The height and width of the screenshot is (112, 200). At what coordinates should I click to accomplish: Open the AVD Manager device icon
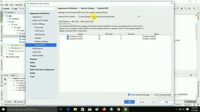[x=185, y=8]
